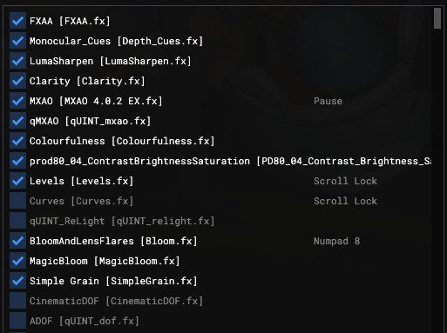447x333 pixels.
Task: Disable Colourfulness effect checkbox
Action: click(17, 141)
